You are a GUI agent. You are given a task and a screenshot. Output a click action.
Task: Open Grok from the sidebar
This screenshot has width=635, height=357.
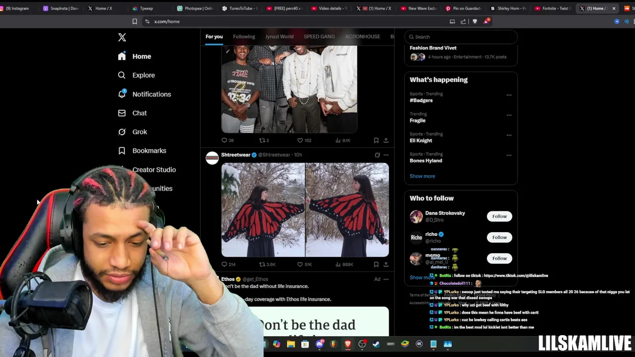pyautogui.click(x=132, y=132)
